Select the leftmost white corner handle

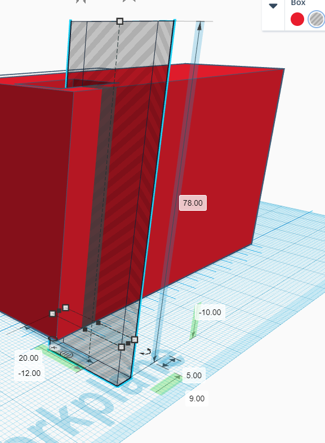[x=52, y=313]
